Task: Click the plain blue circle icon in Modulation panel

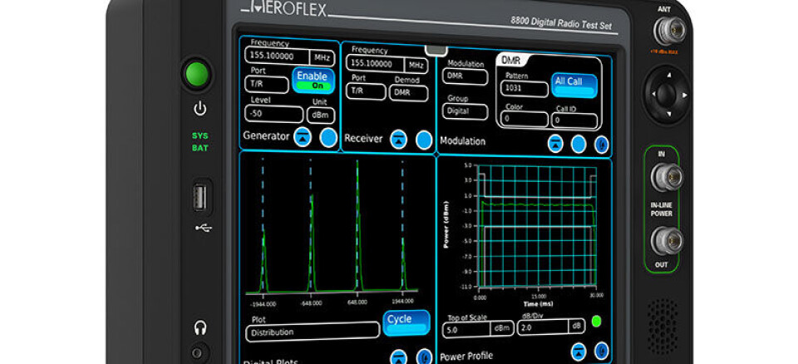Action: (579, 145)
